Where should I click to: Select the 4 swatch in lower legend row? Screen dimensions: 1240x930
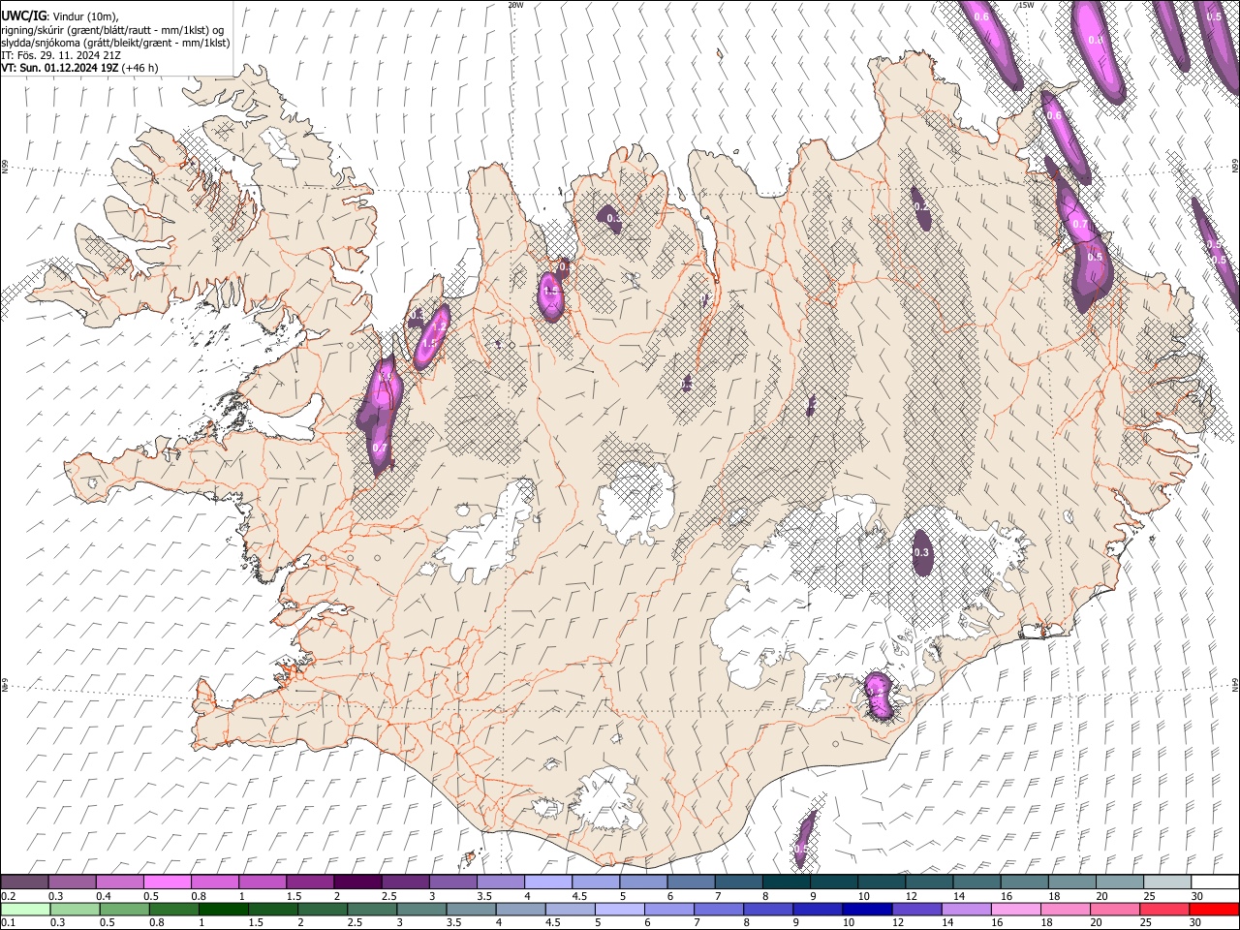(x=522, y=909)
